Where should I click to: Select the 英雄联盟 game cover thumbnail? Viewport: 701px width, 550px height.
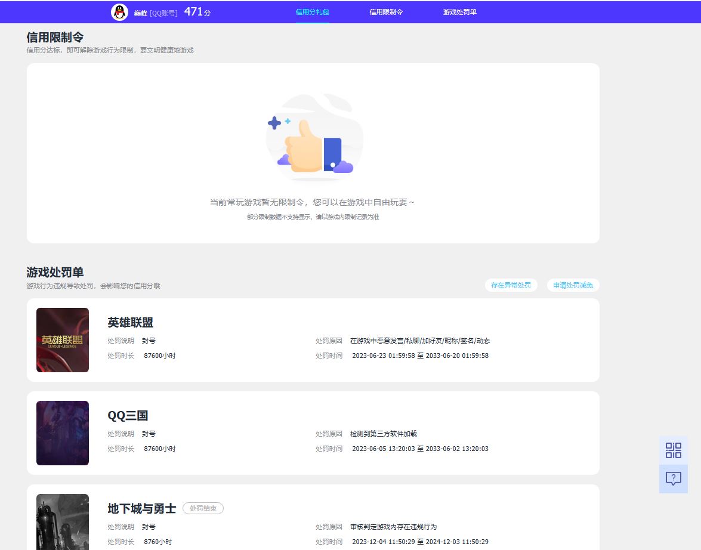[63, 340]
